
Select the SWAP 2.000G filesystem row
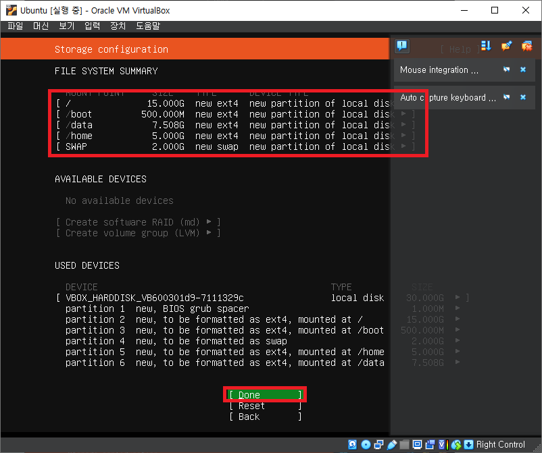[x=235, y=146]
